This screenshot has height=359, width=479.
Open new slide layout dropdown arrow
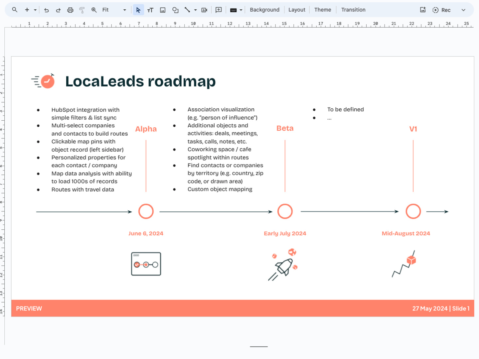coord(35,10)
